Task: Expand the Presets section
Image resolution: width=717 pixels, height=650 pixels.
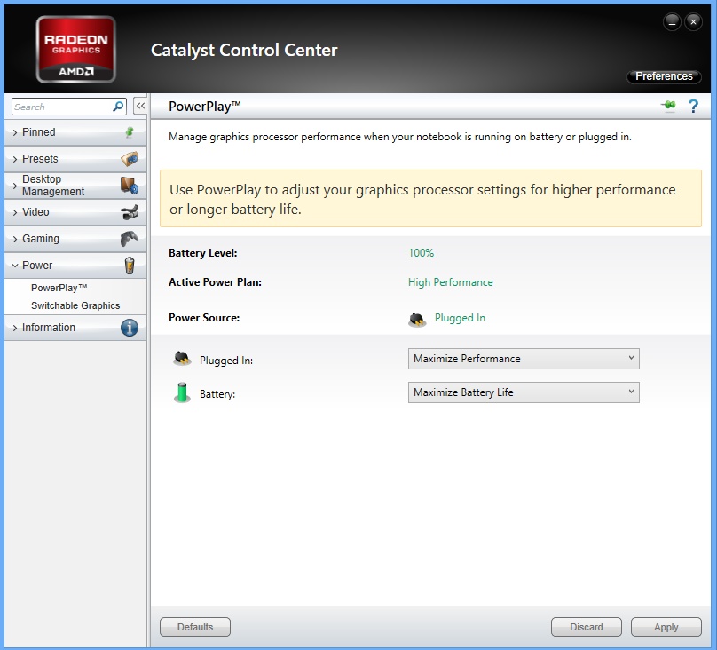Action: [x=75, y=159]
